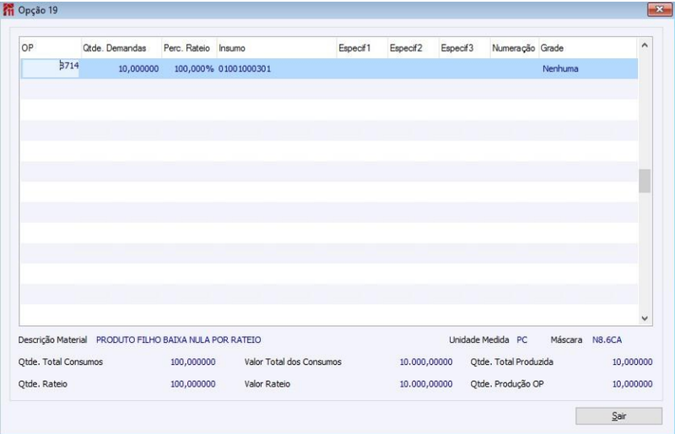
Task: Click the Nenhuma grade cell
Action: pos(560,68)
